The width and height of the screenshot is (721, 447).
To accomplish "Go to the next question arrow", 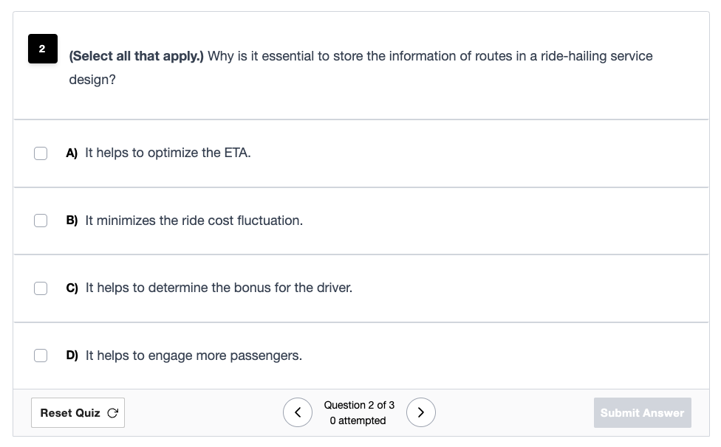I will pyautogui.click(x=421, y=412).
